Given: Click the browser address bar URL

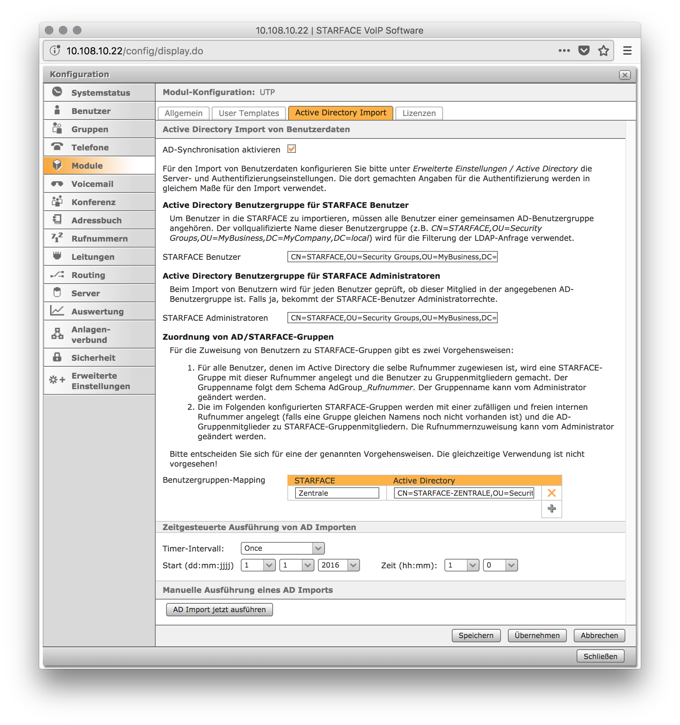Looking at the screenshot, I should point(135,51).
